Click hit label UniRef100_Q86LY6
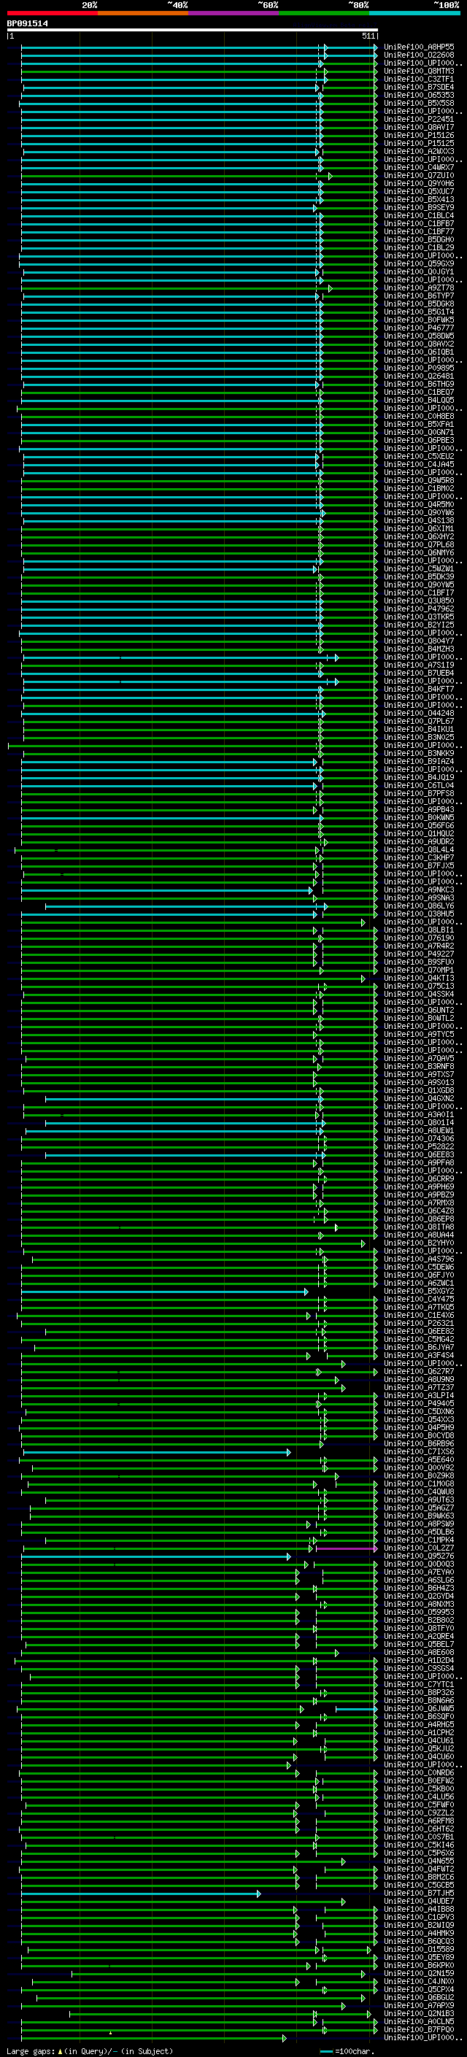The height and width of the screenshot is (2057, 467). pyautogui.click(x=419, y=906)
